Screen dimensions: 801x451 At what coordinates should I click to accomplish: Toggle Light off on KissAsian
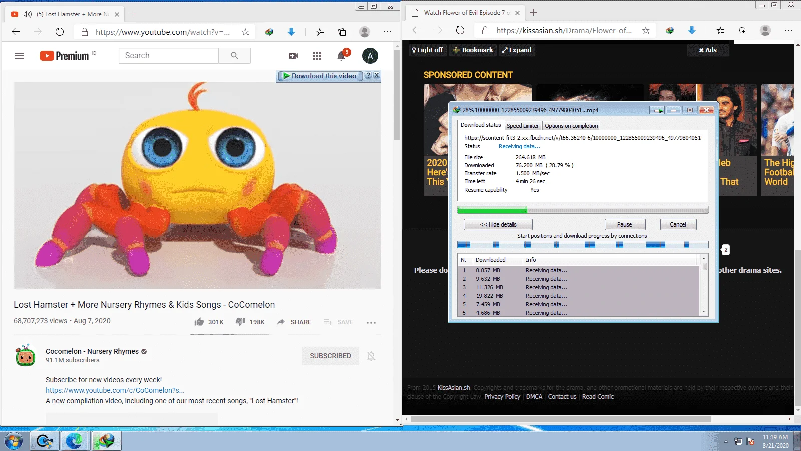pos(427,50)
